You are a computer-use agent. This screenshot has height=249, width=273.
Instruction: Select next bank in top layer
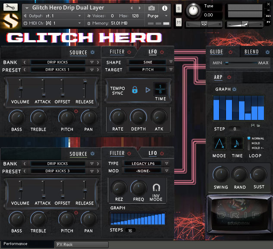coord(98,62)
